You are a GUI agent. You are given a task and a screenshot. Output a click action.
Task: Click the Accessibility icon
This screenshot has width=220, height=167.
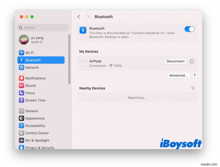point(21,126)
